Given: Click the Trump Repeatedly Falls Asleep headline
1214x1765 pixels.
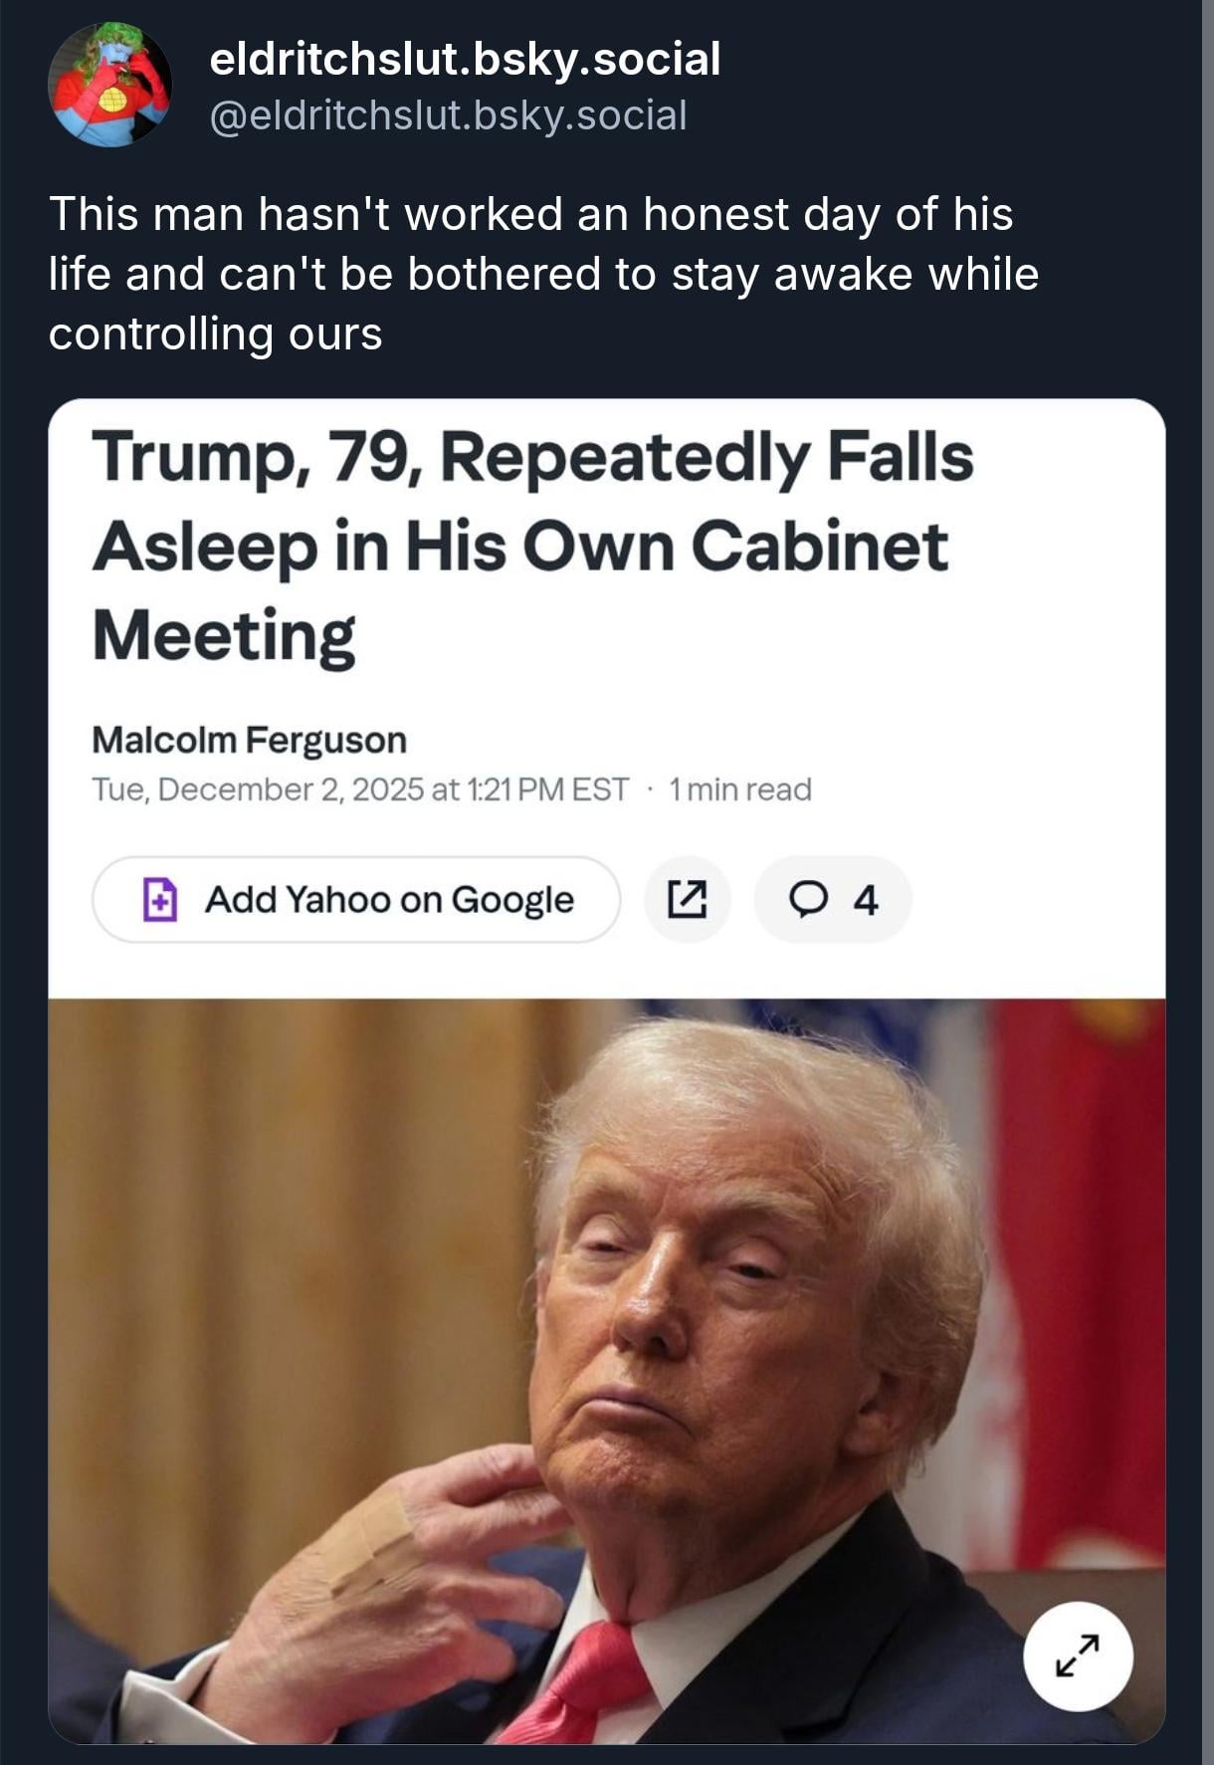Looking at the screenshot, I should point(532,546).
